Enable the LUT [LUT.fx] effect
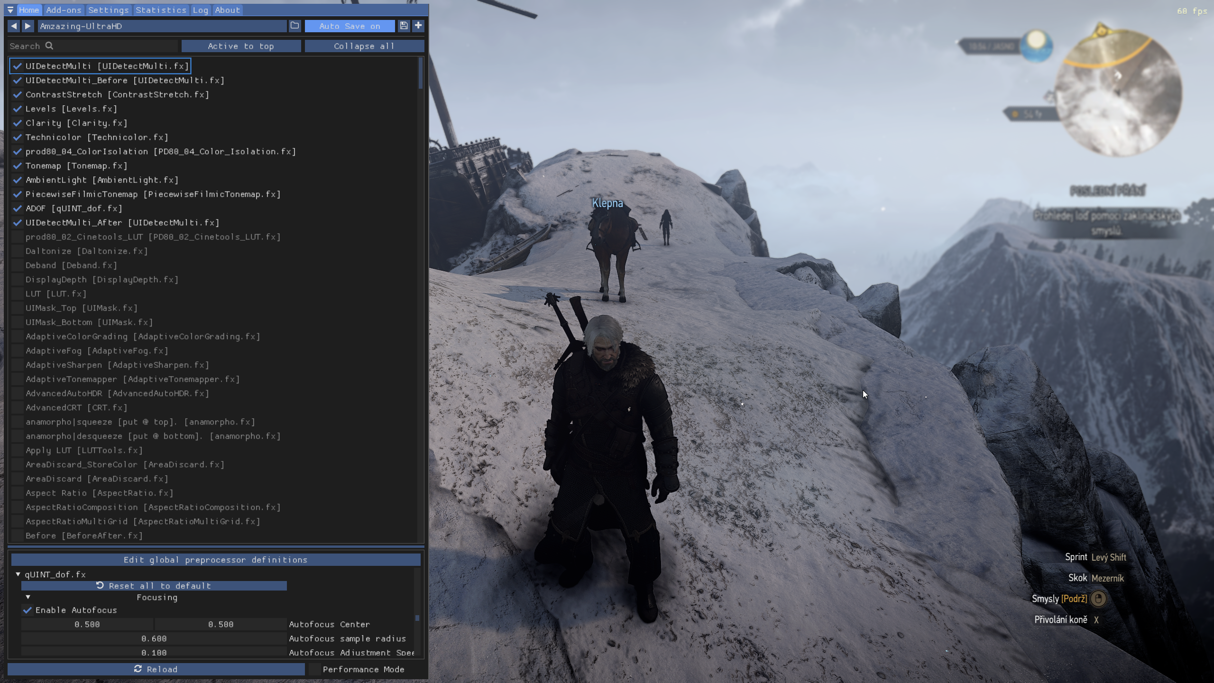This screenshot has height=683, width=1214. coord(18,294)
